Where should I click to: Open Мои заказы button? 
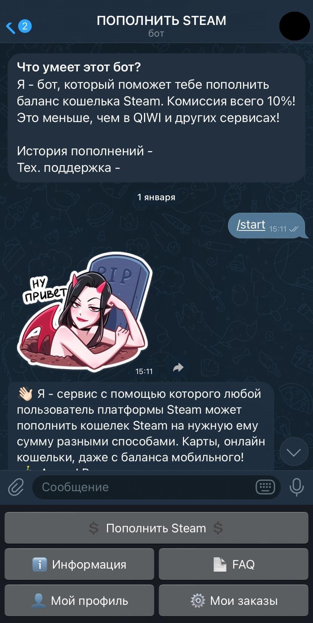tap(234, 600)
